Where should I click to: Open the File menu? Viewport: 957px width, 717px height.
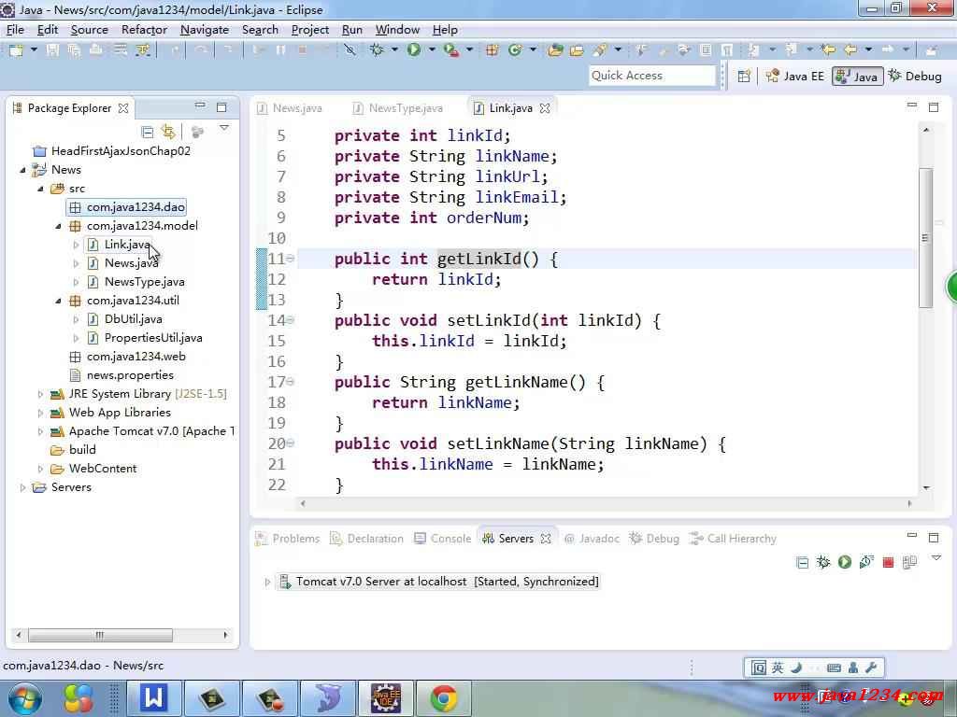(x=15, y=30)
